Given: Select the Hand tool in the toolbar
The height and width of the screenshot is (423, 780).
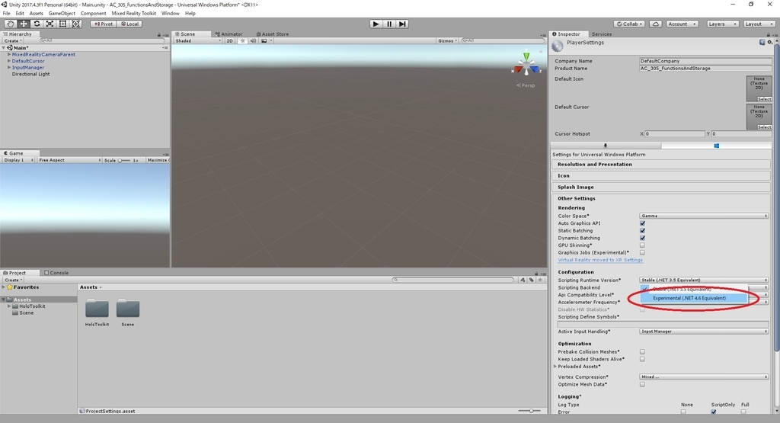Looking at the screenshot, I should (x=10, y=24).
